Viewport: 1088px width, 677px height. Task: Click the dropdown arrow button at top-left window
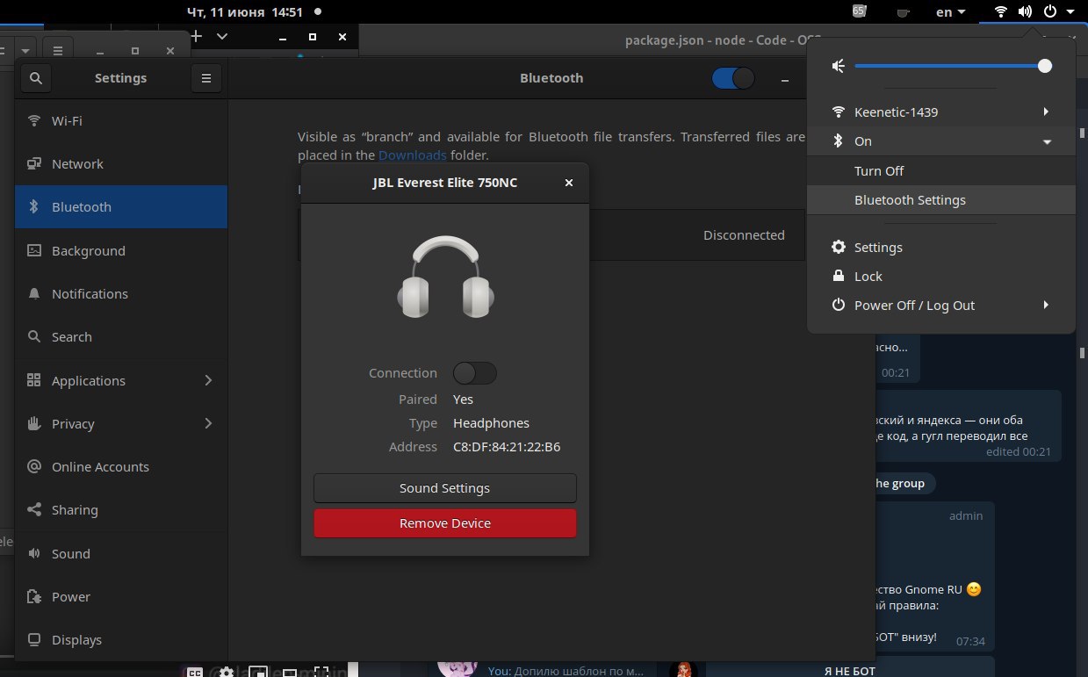pos(25,51)
